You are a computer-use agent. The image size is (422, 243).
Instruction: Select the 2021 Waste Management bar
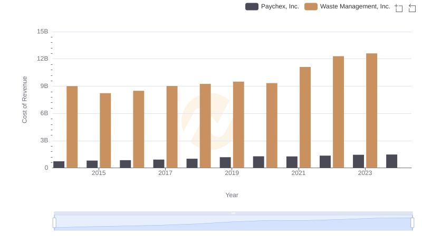305,118
